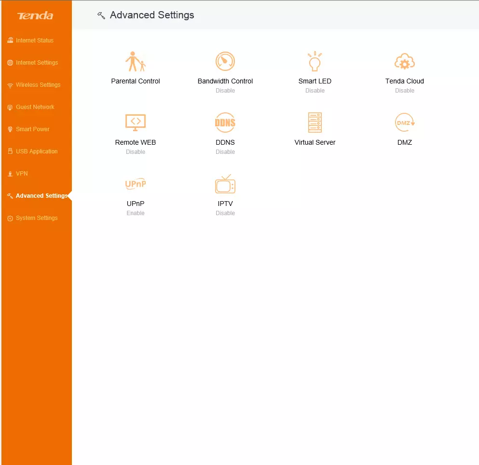Open the IPTV television icon

click(x=225, y=184)
